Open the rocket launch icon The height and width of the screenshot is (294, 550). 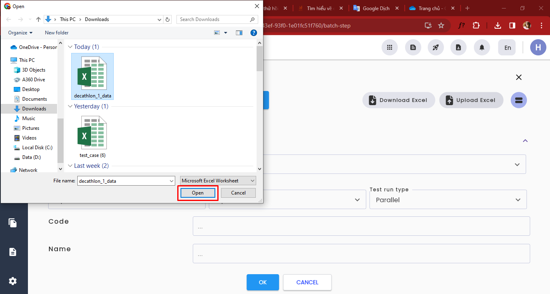click(435, 47)
